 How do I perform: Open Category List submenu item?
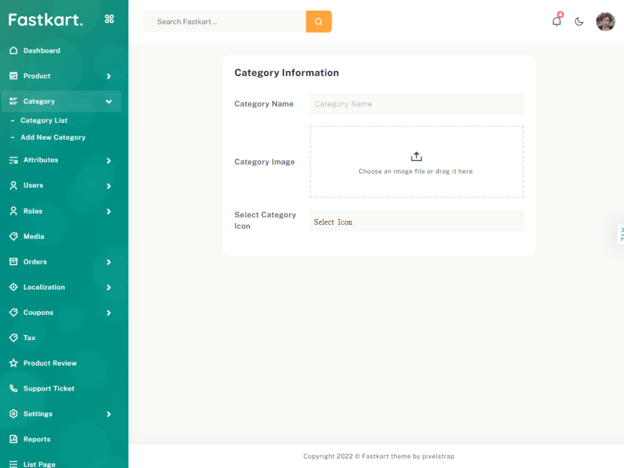[44, 120]
